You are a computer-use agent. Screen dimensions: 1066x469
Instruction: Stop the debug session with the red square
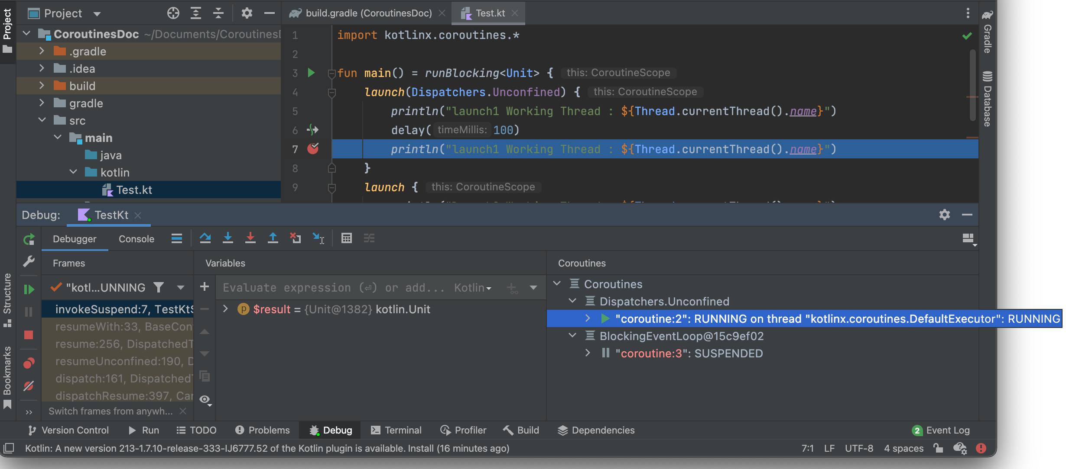pyautogui.click(x=29, y=335)
